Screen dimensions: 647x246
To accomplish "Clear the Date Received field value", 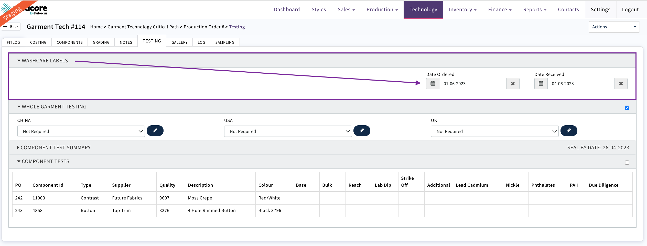I will (x=621, y=84).
